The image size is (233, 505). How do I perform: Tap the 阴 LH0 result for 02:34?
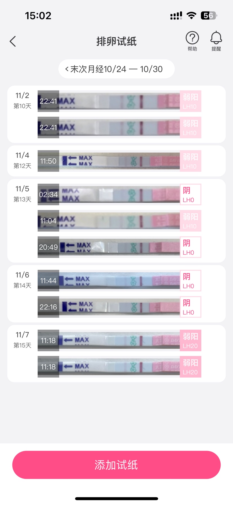coord(191,194)
